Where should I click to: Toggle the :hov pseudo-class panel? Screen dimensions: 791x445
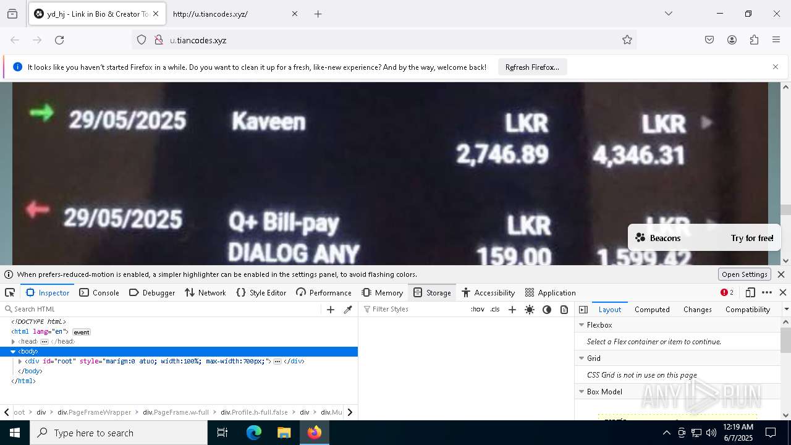478,310
